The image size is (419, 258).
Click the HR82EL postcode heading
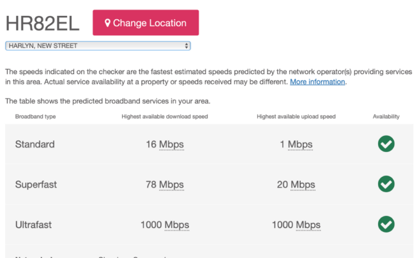click(43, 23)
